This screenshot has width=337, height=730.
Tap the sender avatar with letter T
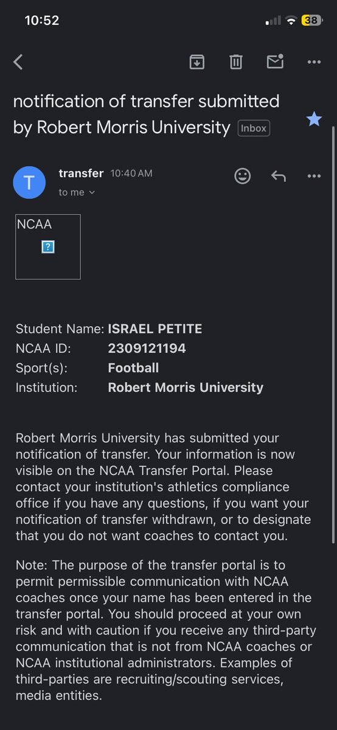tap(29, 182)
